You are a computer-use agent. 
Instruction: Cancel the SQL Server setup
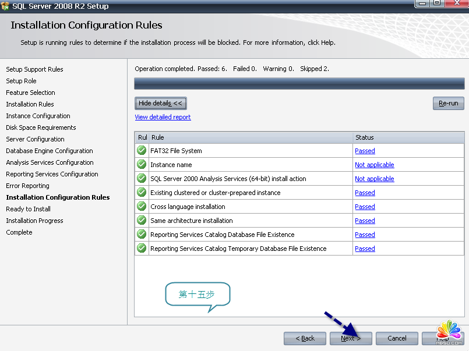[397, 338]
